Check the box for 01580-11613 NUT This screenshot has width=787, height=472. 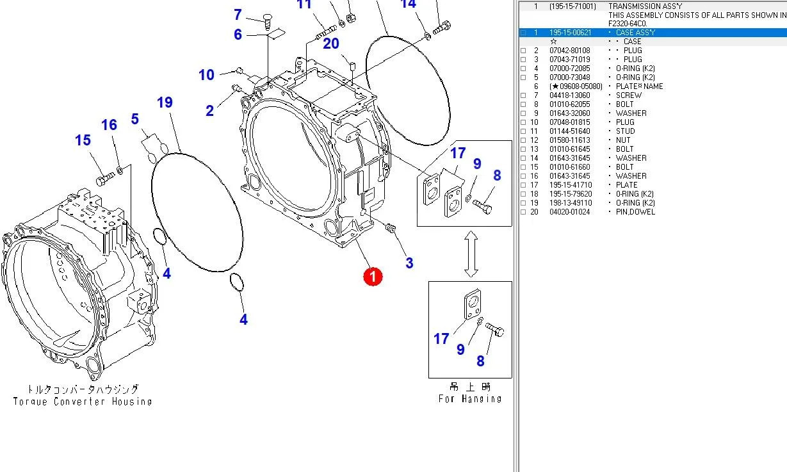click(x=523, y=140)
